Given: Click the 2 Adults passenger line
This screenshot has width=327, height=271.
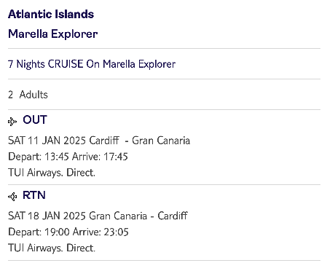Looking at the screenshot, I should click(x=28, y=95).
